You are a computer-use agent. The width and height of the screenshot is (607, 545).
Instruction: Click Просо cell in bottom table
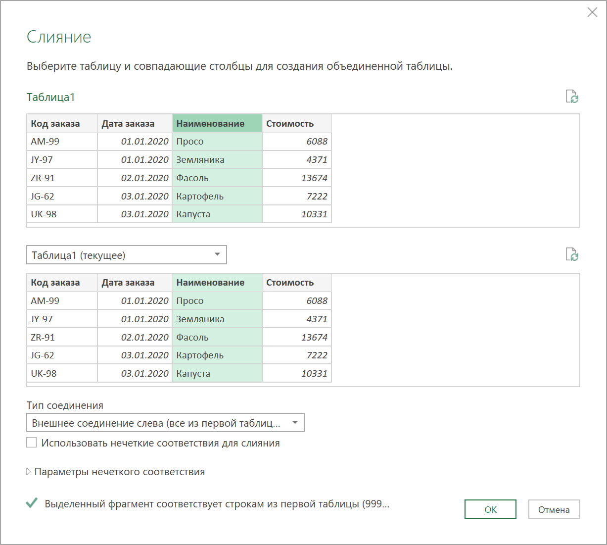(217, 301)
